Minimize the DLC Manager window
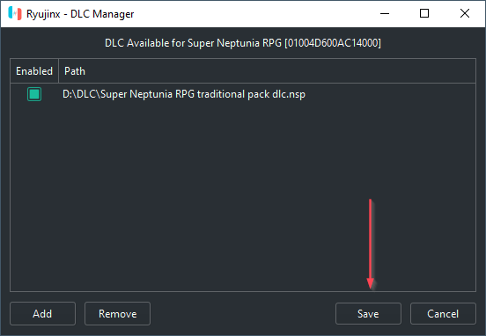 pos(385,13)
